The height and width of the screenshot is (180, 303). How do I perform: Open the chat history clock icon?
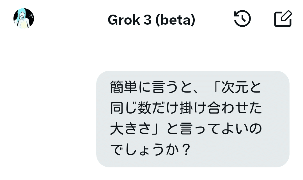coord(242,19)
